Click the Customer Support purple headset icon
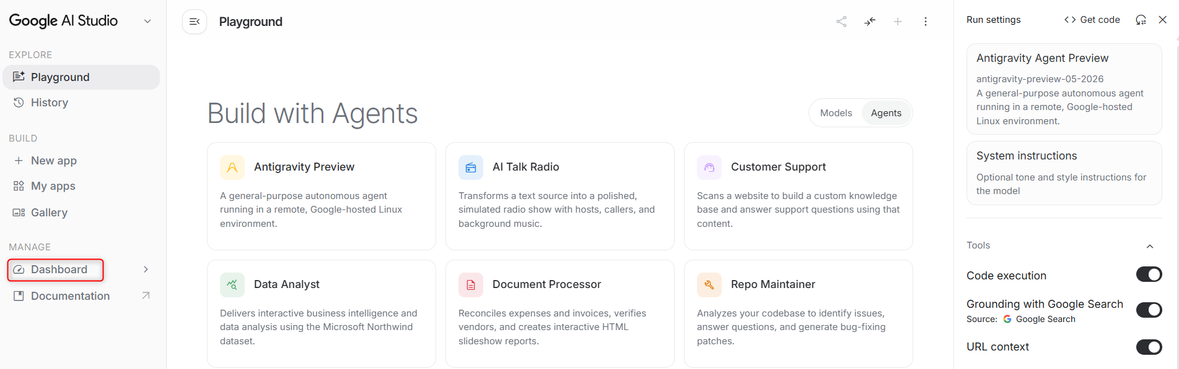This screenshot has width=1179, height=369. (709, 168)
